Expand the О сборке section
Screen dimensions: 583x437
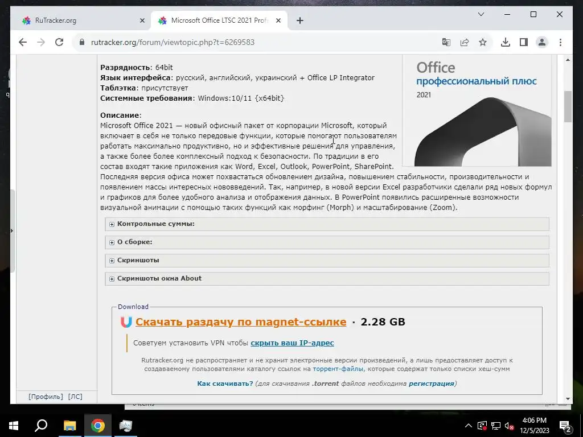point(327,242)
